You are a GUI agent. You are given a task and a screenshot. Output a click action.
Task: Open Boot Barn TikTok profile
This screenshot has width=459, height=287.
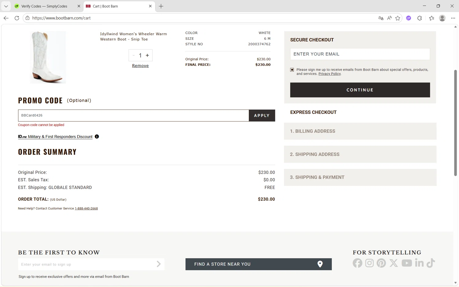431,263
